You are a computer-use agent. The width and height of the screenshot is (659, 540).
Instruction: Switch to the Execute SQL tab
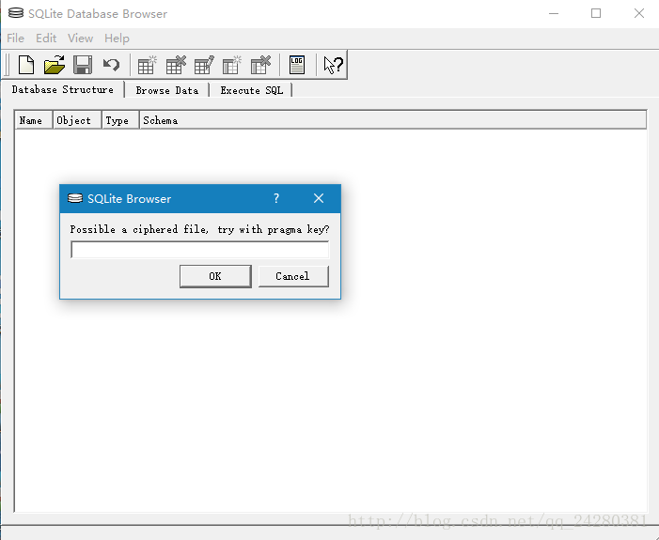click(252, 90)
